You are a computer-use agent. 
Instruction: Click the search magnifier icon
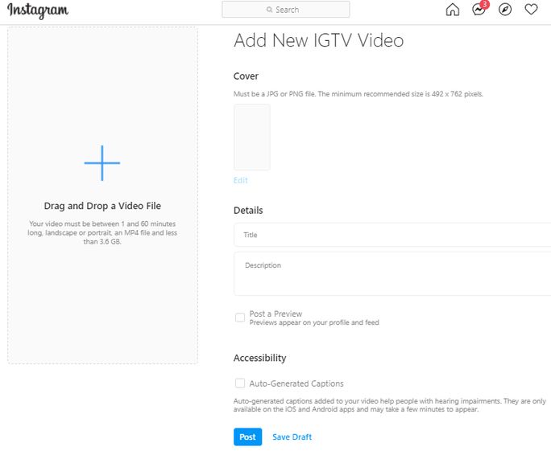[269, 10]
